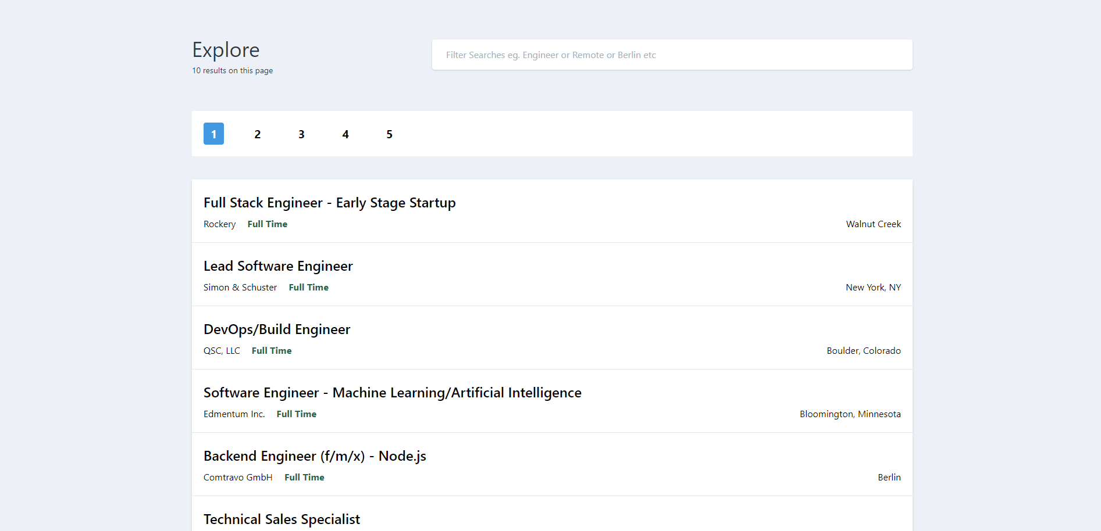
Task: Navigate to page 3 of listings
Action: (301, 134)
